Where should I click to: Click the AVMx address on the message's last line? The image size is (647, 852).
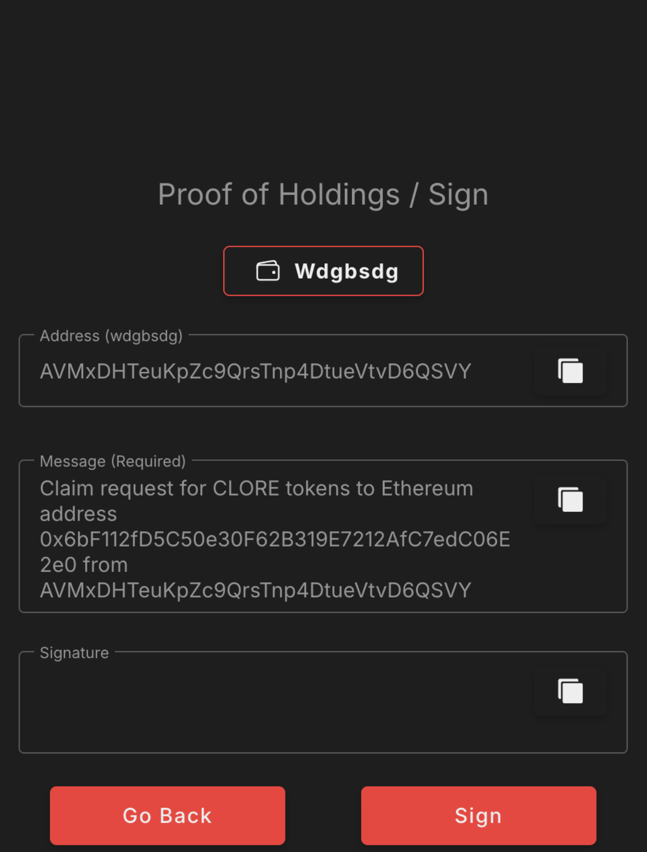pos(255,591)
